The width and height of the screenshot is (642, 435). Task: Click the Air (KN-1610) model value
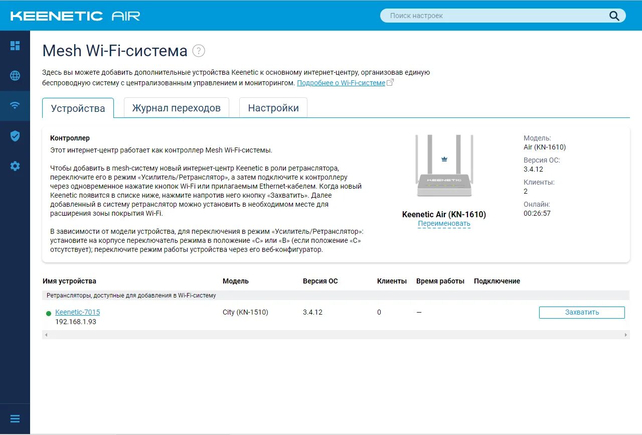point(545,147)
